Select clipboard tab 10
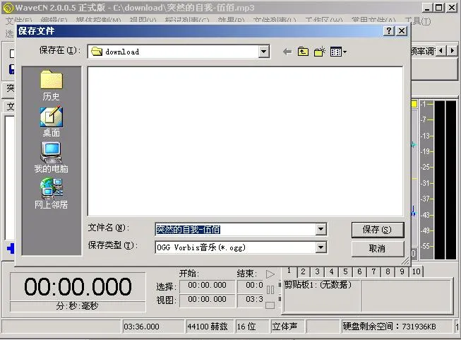This screenshot has width=461, height=340. pyautogui.click(x=417, y=271)
